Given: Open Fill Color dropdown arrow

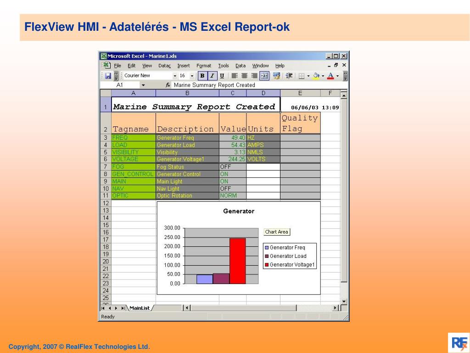Looking at the screenshot, I should (323, 76).
